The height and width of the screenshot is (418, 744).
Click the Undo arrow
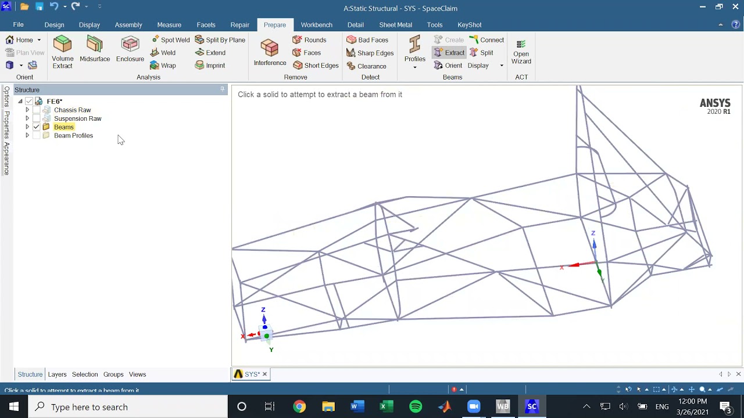(53, 6)
